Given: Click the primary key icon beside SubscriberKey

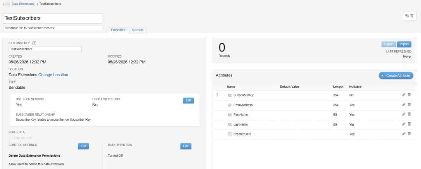Looking at the screenshot, I should [217, 95].
